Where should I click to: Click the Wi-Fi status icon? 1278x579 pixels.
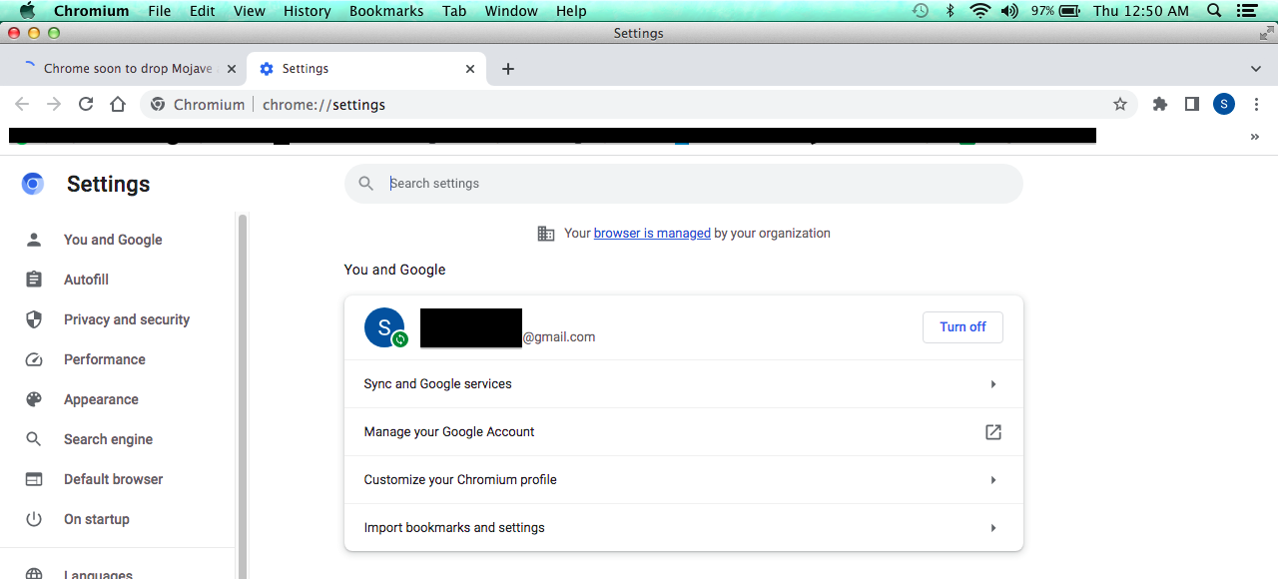pyautogui.click(x=980, y=11)
